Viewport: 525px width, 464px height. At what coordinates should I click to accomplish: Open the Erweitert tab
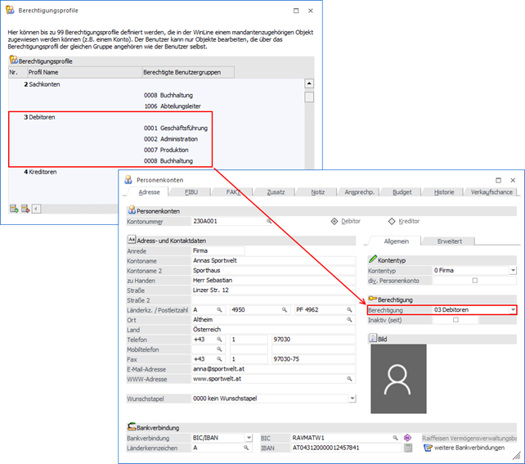(448, 241)
